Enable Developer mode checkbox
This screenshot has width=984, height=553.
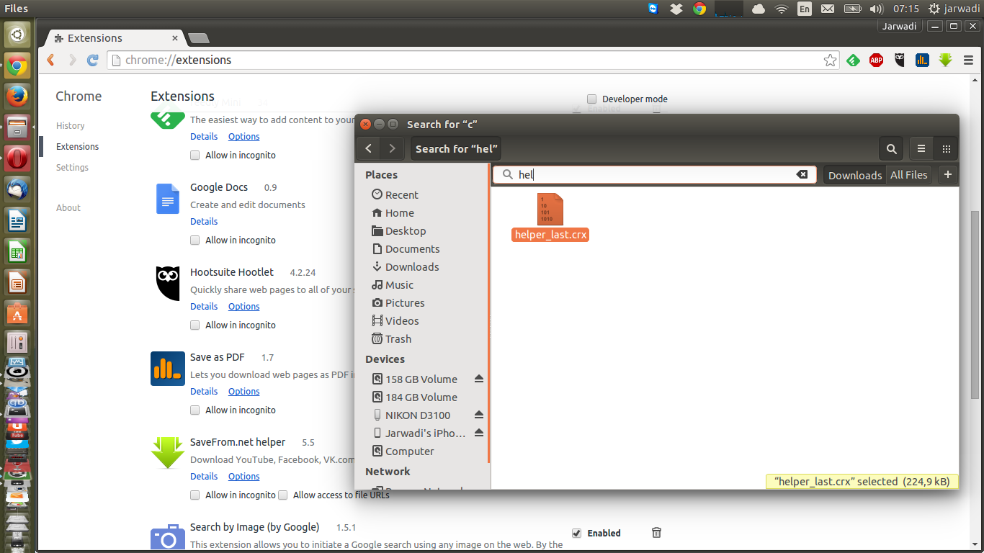click(592, 99)
